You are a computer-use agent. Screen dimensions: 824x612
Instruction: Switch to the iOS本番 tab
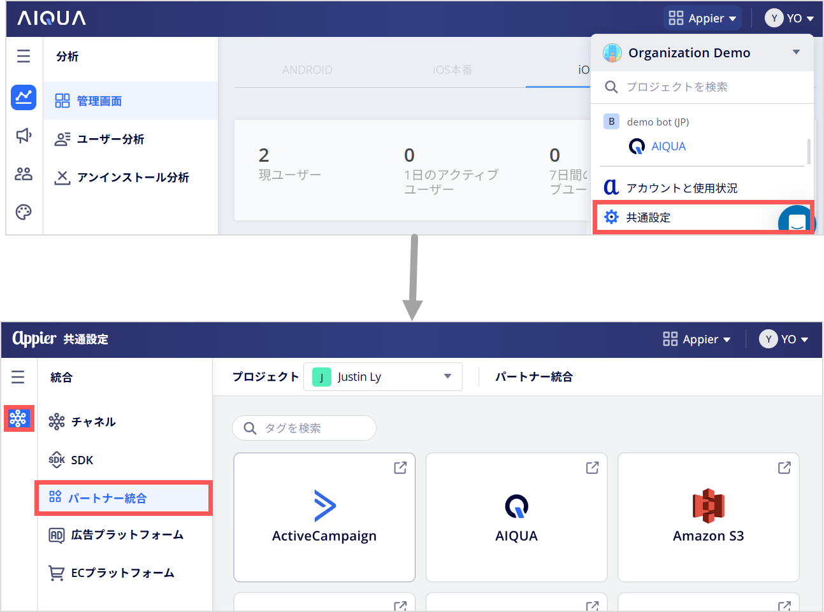(452, 70)
